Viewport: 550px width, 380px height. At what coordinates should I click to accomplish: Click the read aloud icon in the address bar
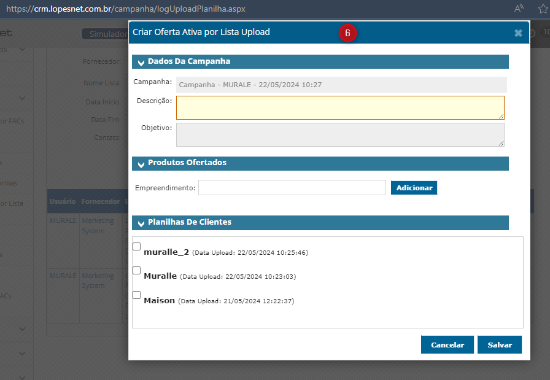click(519, 9)
